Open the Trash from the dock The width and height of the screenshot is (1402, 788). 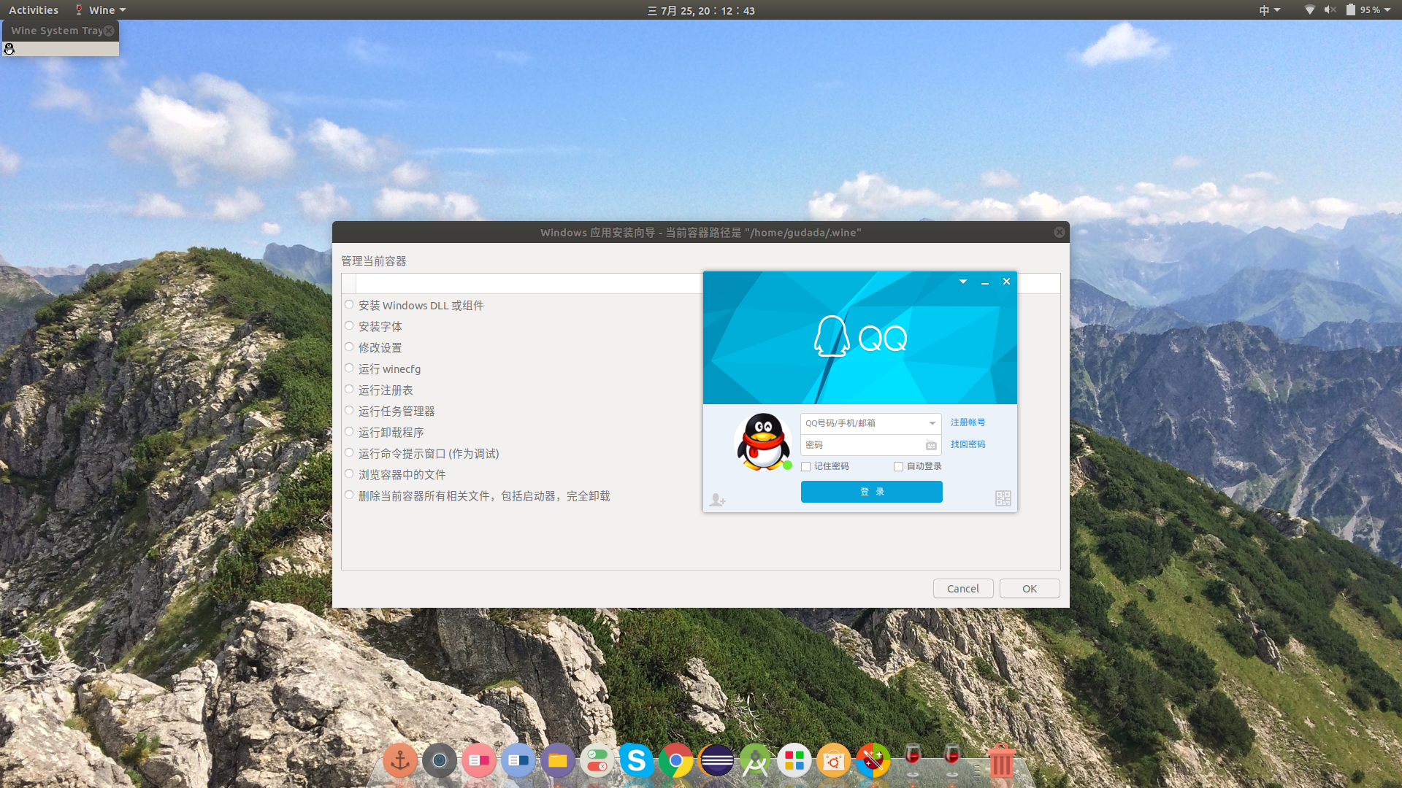[x=1001, y=760]
